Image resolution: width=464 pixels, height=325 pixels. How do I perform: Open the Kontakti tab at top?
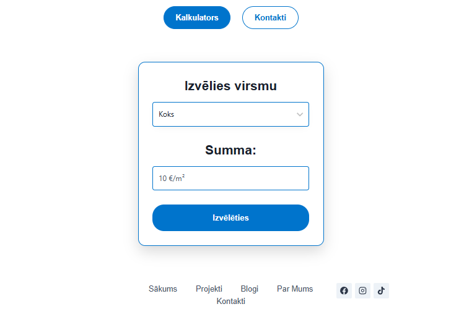click(270, 17)
